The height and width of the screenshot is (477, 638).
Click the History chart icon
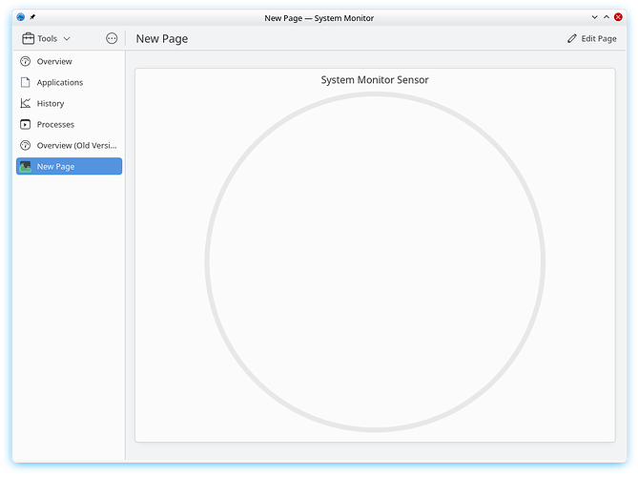(26, 104)
